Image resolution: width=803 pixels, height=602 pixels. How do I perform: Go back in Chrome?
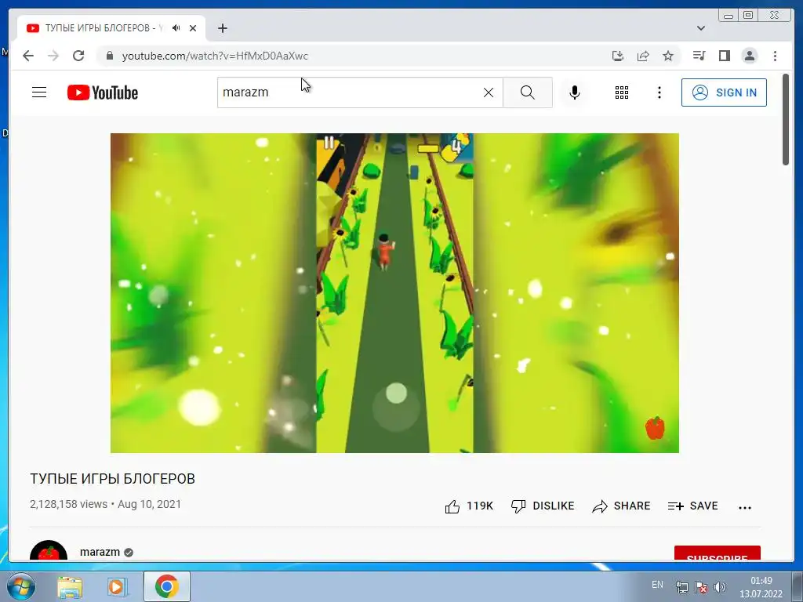(28, 56)
